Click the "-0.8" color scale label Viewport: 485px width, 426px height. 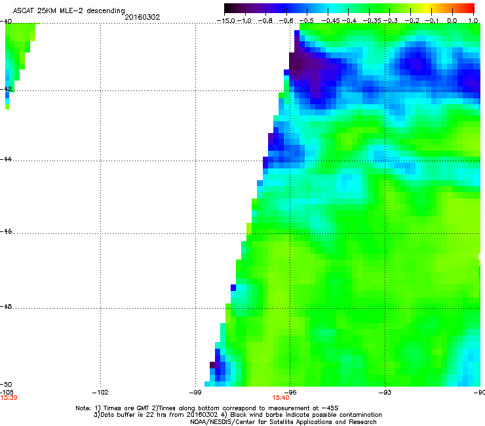[265, 21]
